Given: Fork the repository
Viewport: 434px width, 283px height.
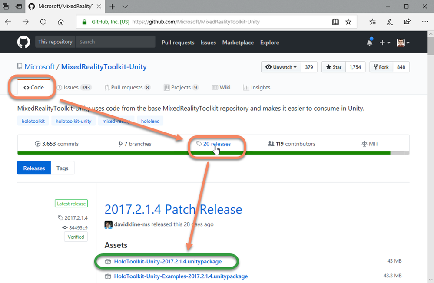Looking at the screenshot, I should coord(381,67).
